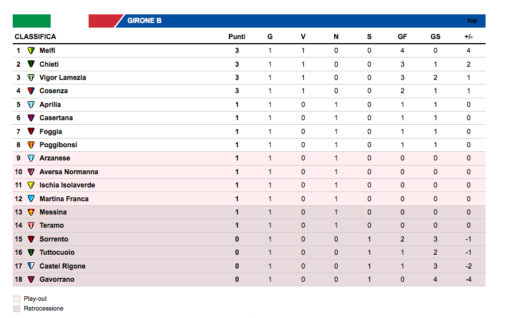Click the Play-out legend color swatch

coord(16,299)
